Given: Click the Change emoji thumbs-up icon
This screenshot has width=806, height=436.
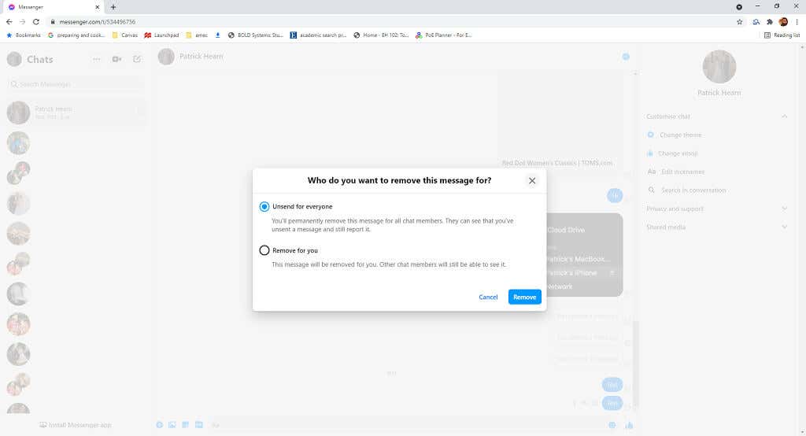Looking at the screenshot, I should 650,153.
